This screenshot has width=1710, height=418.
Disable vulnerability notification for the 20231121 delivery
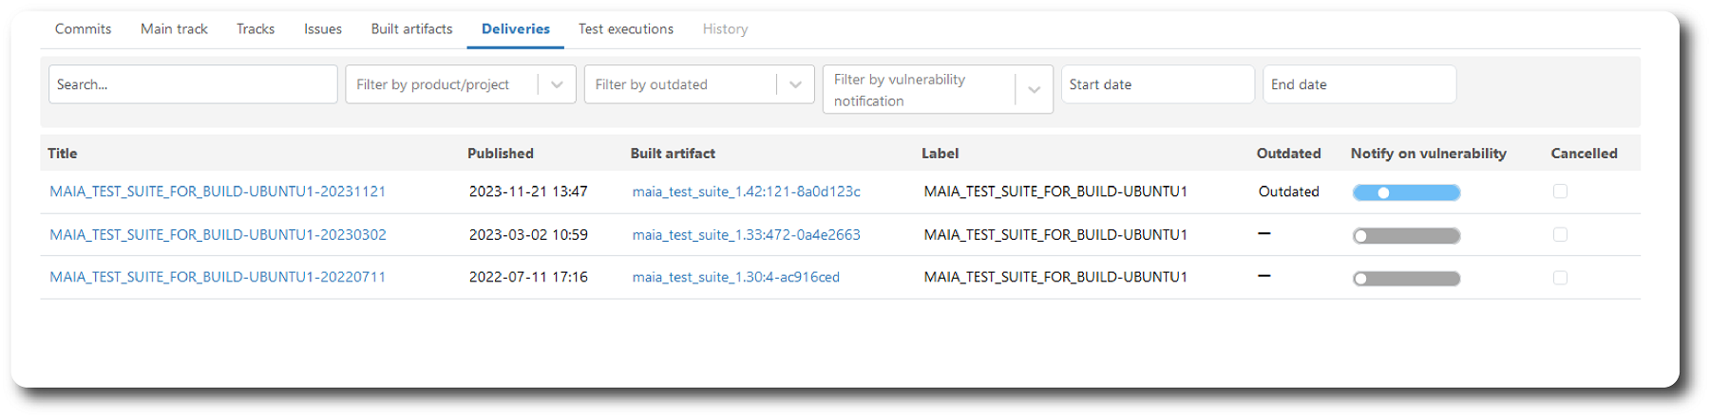point(1406,193)
